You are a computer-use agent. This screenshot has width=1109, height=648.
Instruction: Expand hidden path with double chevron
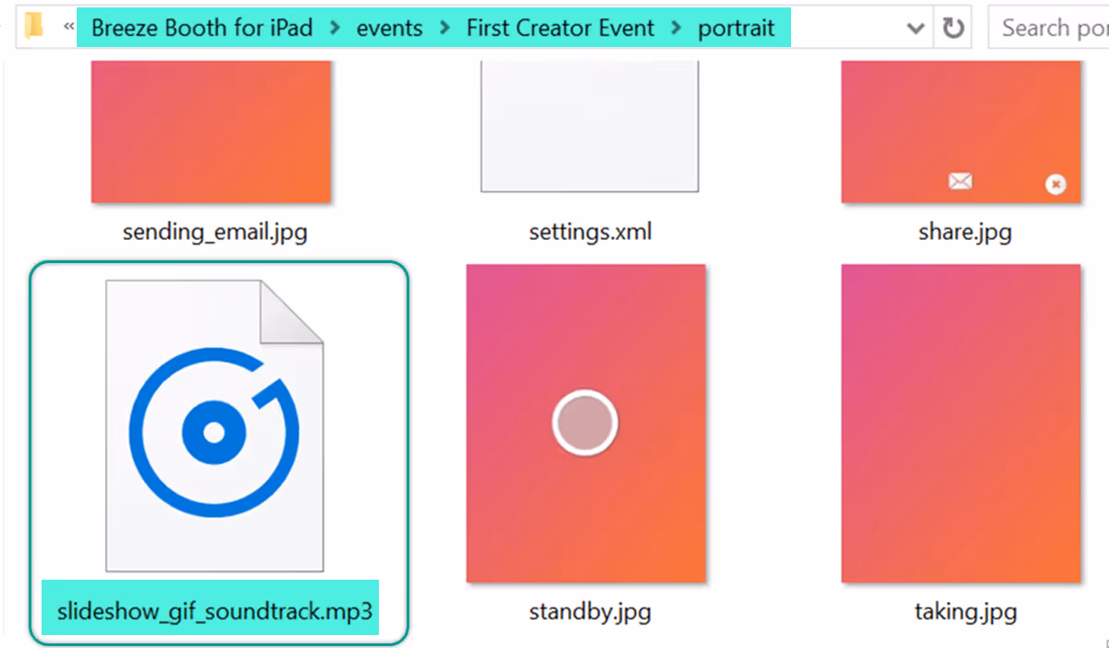coord(68,28)
